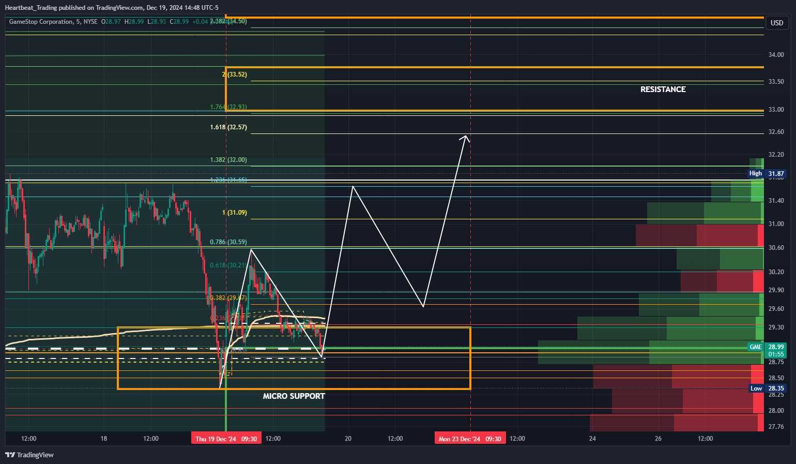Click the 29.60 price axis label
The height and width of the screenshot is (464, 796).
point(776,309)
